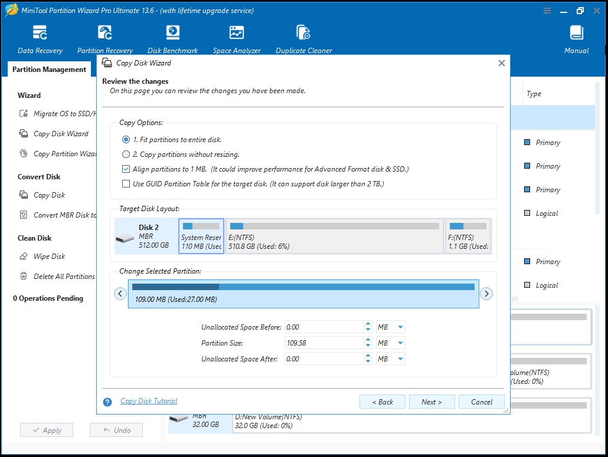Click Disk 2 drive icon in layout
Screen dimensions: 608x457
[x=125, y=238]
